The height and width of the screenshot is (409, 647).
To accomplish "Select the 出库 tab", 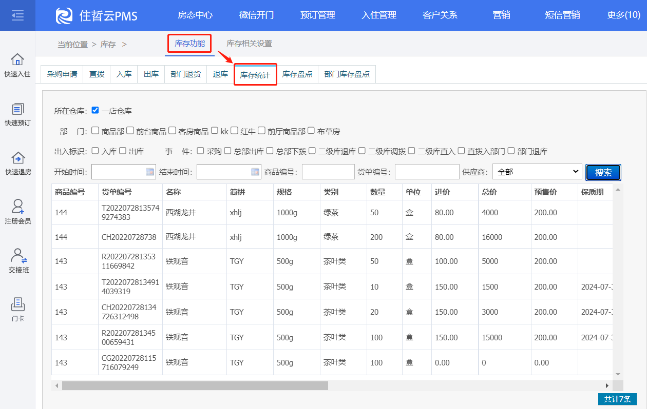I will [x=151, y=74].
